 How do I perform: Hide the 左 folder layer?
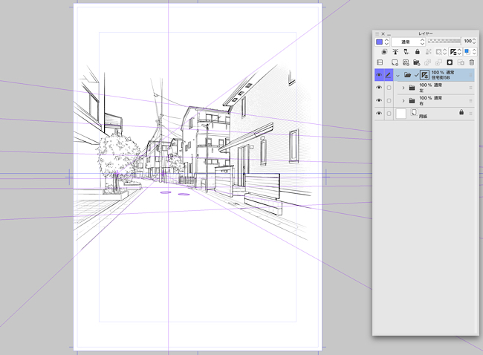pos(379,88)
